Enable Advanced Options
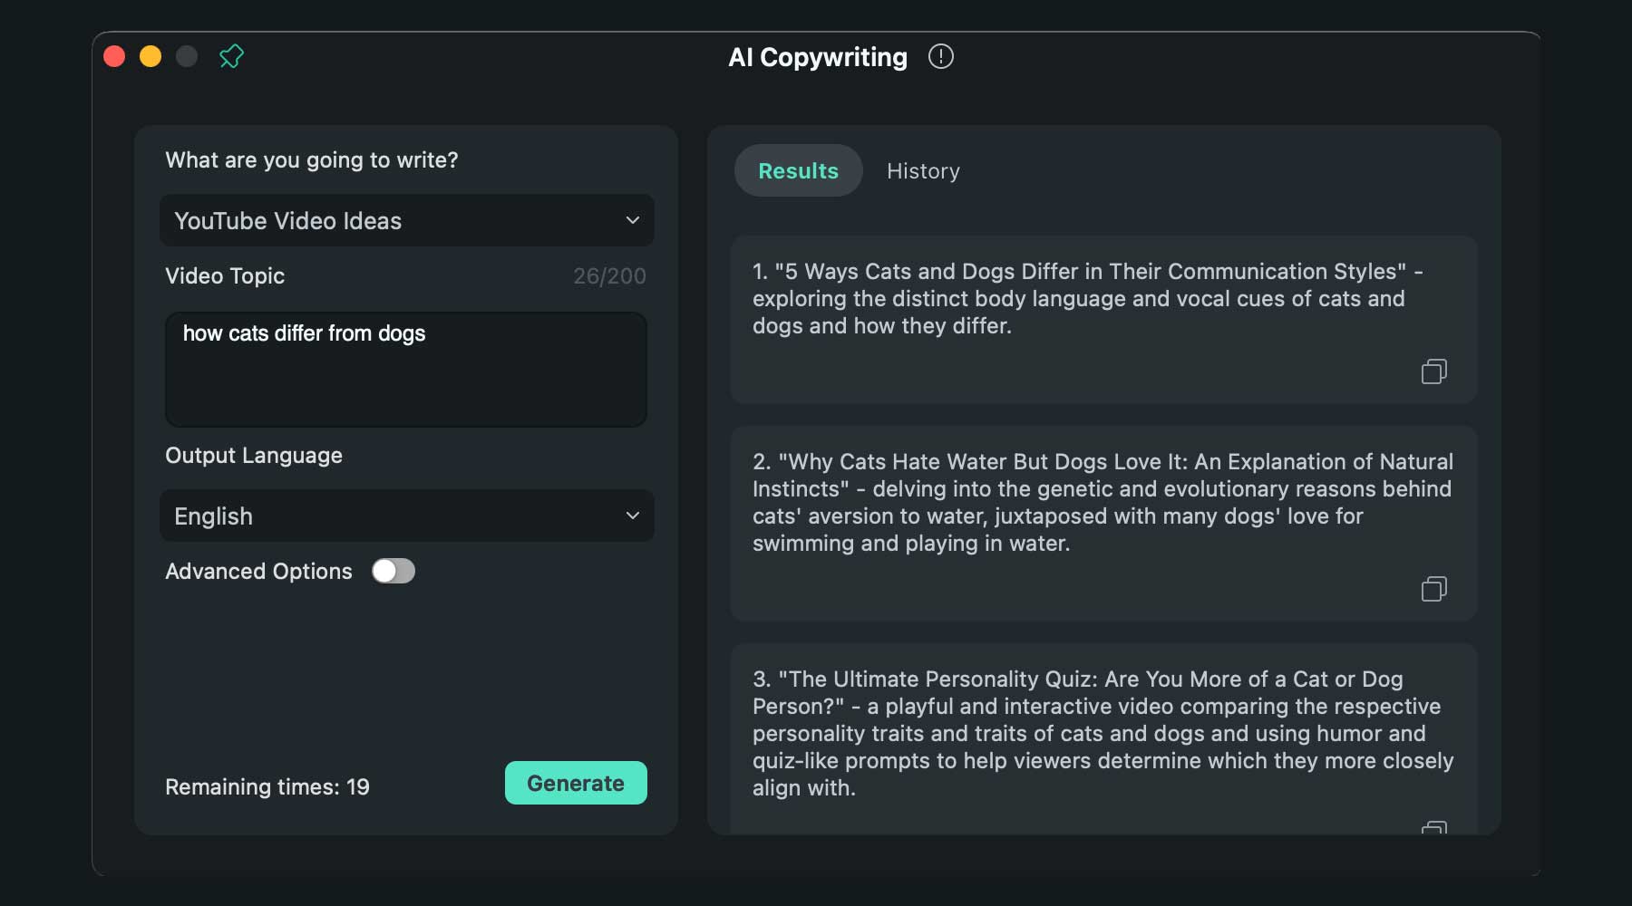The height and width of the screenshot is (906, 1632). 393,571
